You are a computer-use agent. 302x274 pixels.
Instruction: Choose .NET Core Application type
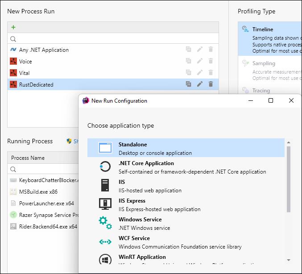click(186, 167)
